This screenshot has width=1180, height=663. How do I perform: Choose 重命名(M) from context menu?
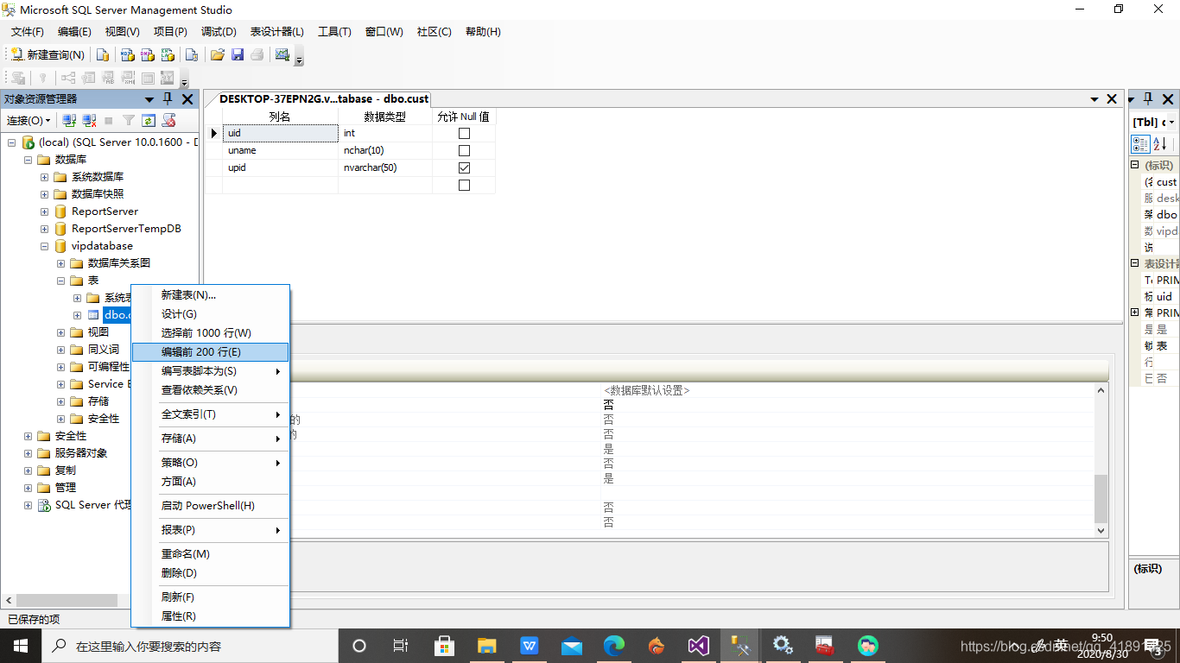210,554
